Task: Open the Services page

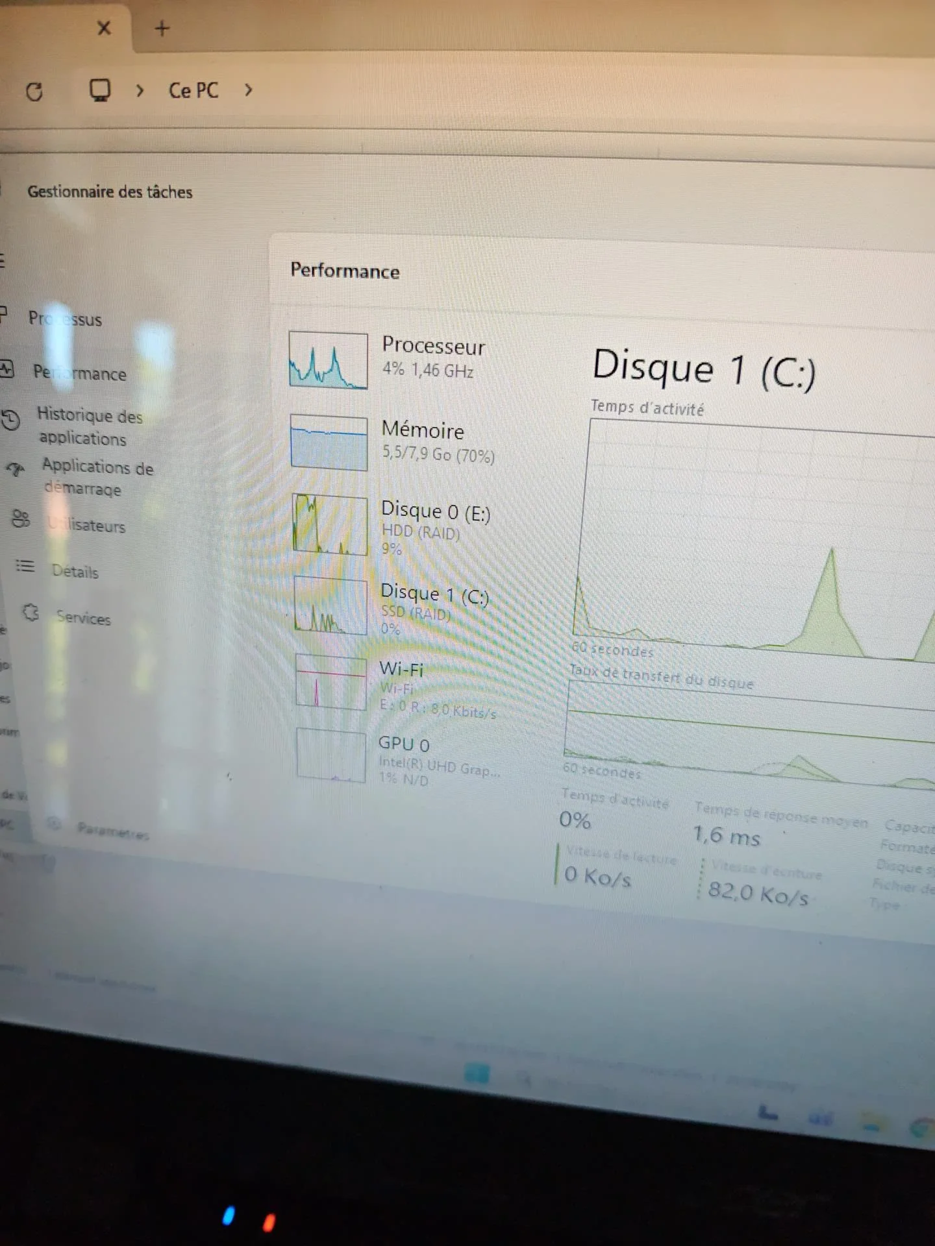Action: tap(83, 617)
